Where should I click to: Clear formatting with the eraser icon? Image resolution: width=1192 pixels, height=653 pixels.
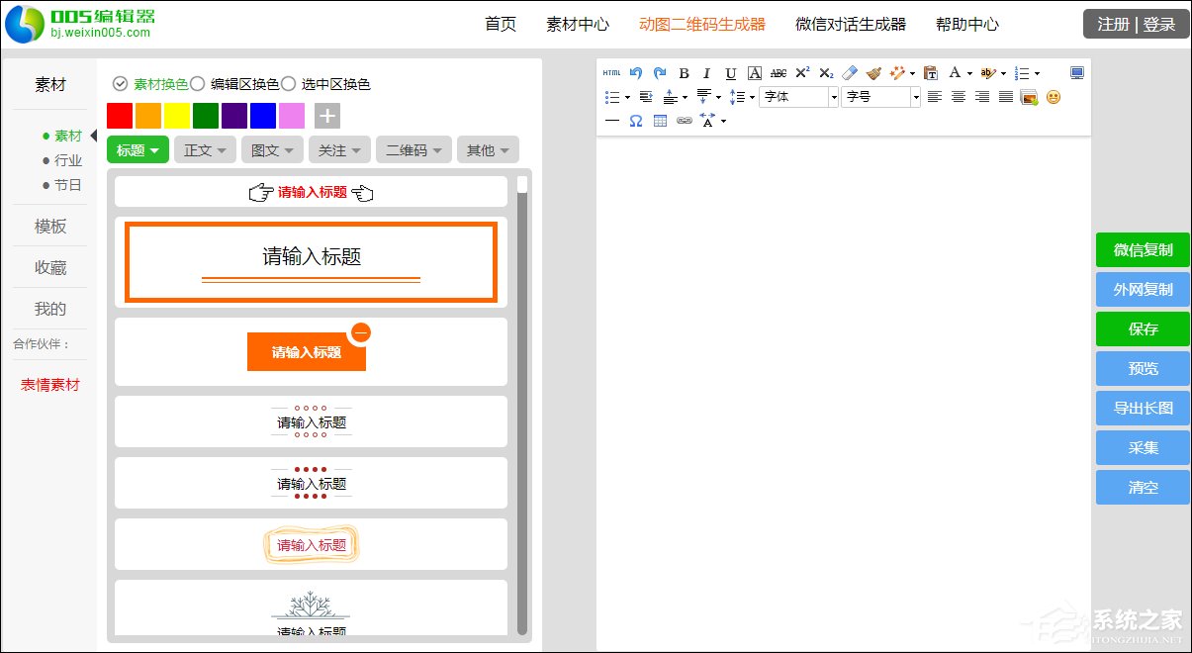coord(849,72)
